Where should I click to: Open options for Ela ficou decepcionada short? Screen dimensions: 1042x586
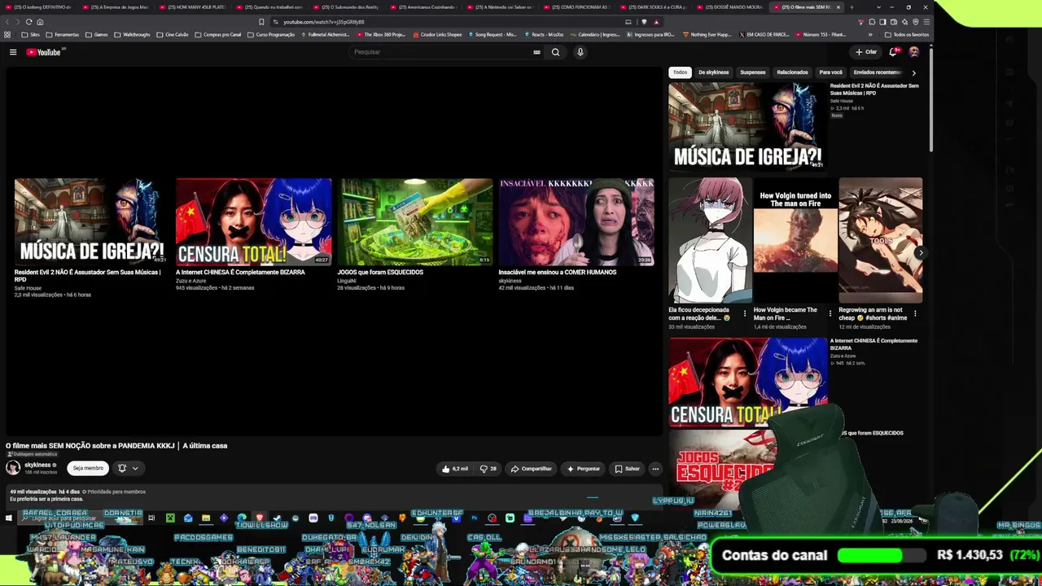click(x=744, y=313)
